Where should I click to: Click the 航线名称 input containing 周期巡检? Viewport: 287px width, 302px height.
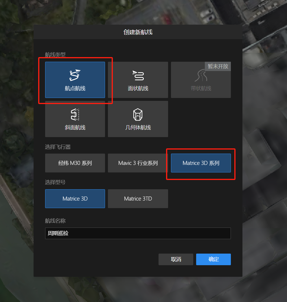(x=138, y=233)
